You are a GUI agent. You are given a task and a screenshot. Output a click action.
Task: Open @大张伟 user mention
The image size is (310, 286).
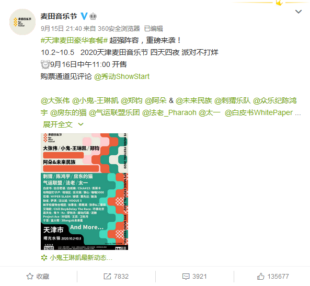tap(55, 100)
